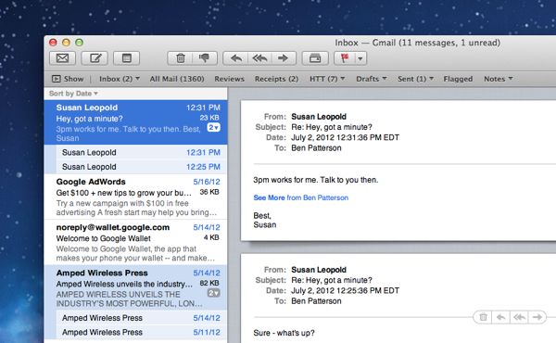Click See More from Ben Patterson link
Screen dimensions: 556x343
pos(300,198)
